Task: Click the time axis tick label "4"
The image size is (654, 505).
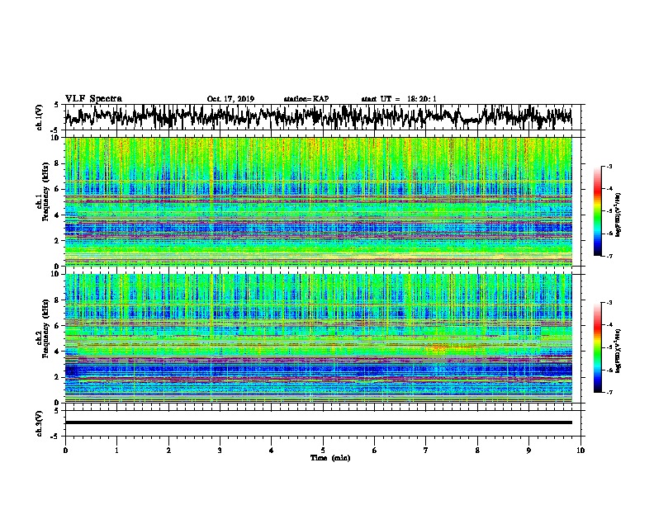Action: click(x=272, y=451)
